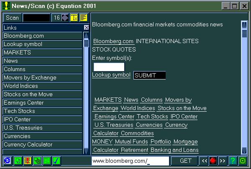Viewport: 251px width, 169px height.
Task: Select Columns in the Links list
Action: point(42,69)
